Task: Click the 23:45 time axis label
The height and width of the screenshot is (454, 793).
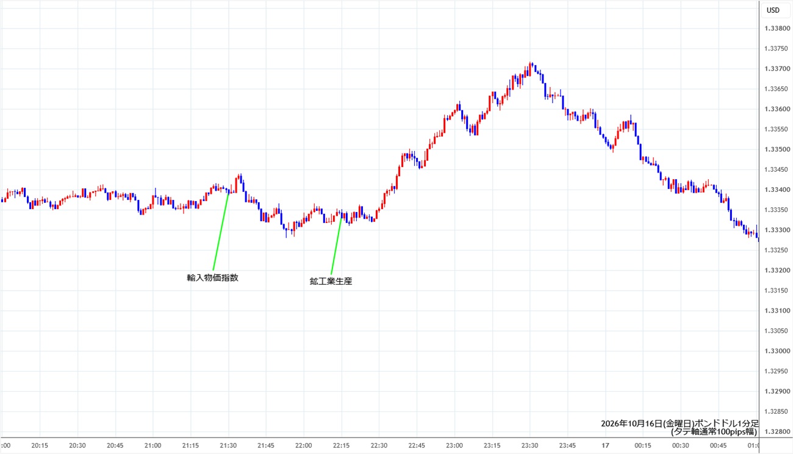Action: (567, 445)
